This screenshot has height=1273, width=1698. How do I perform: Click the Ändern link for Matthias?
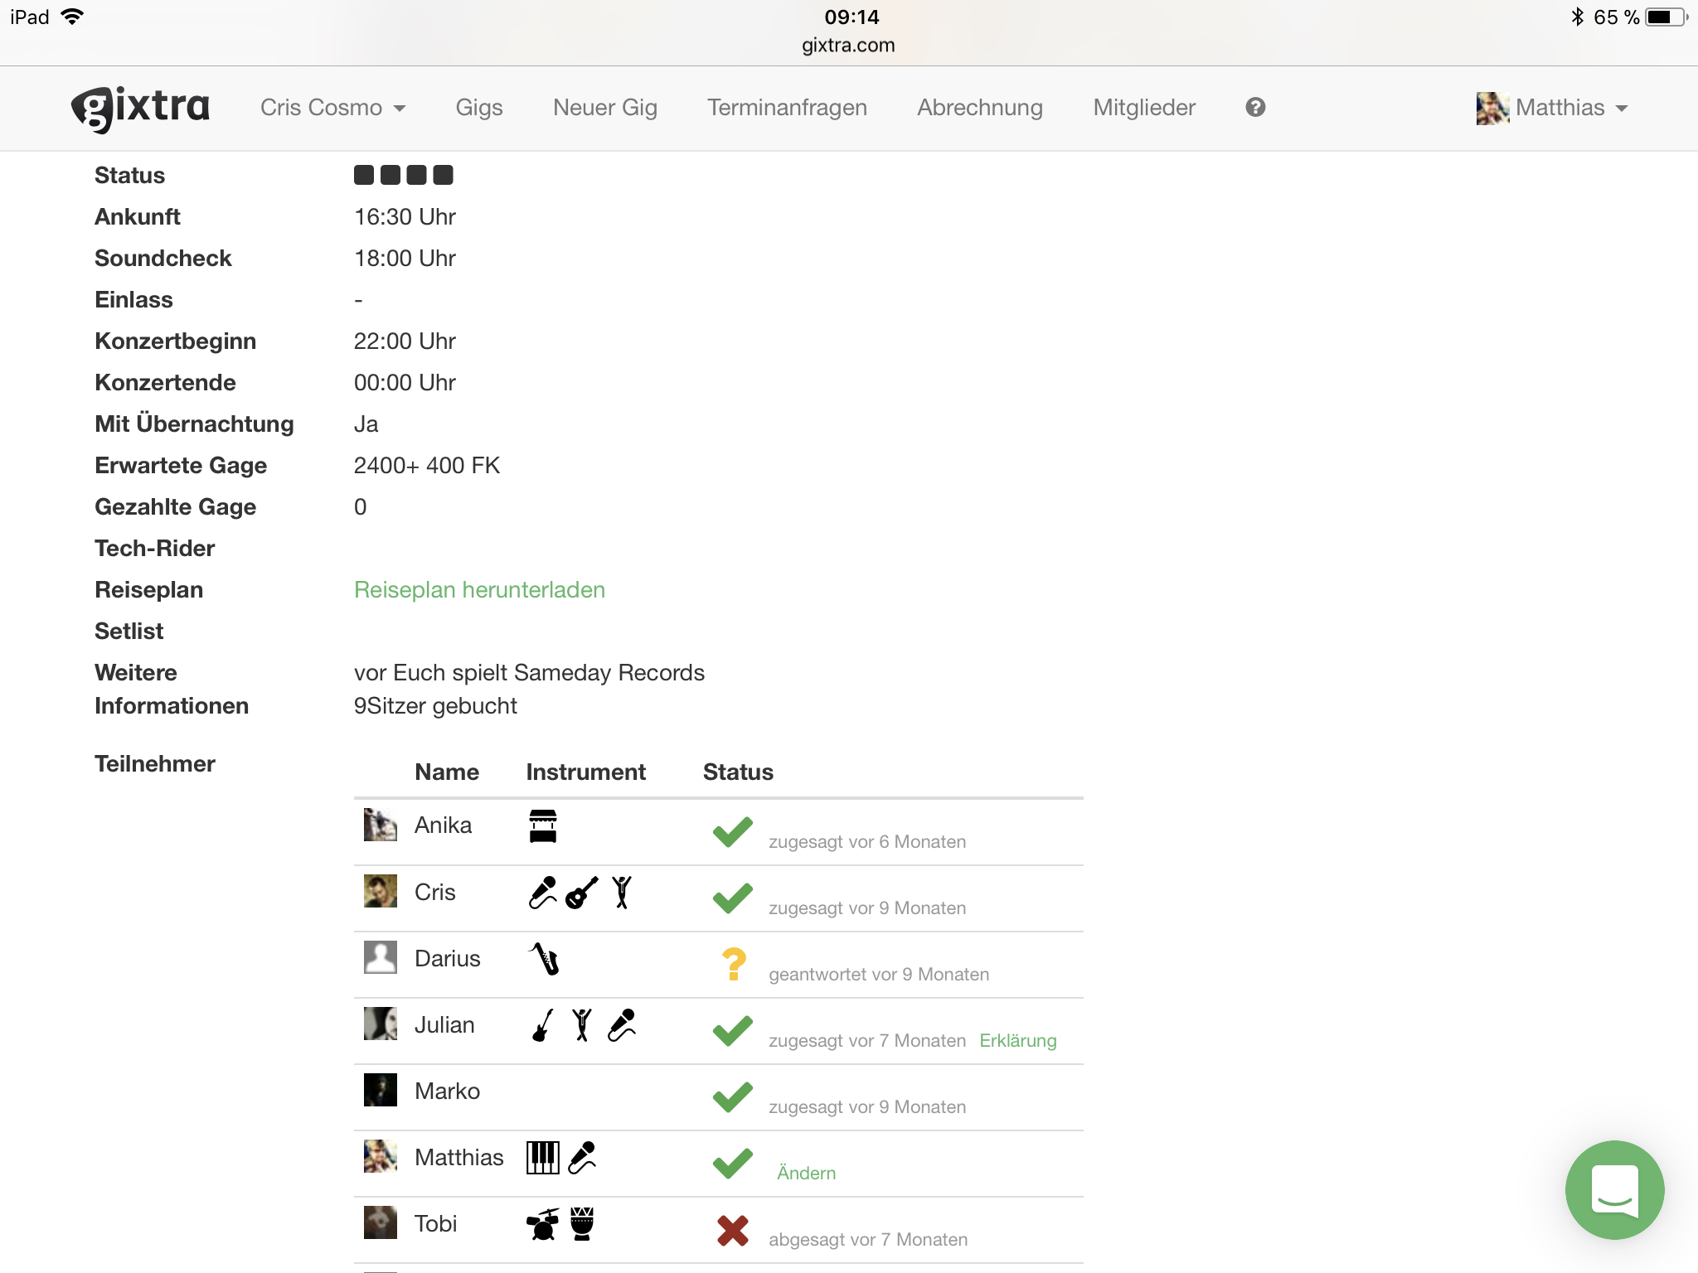pos(806,1173)
